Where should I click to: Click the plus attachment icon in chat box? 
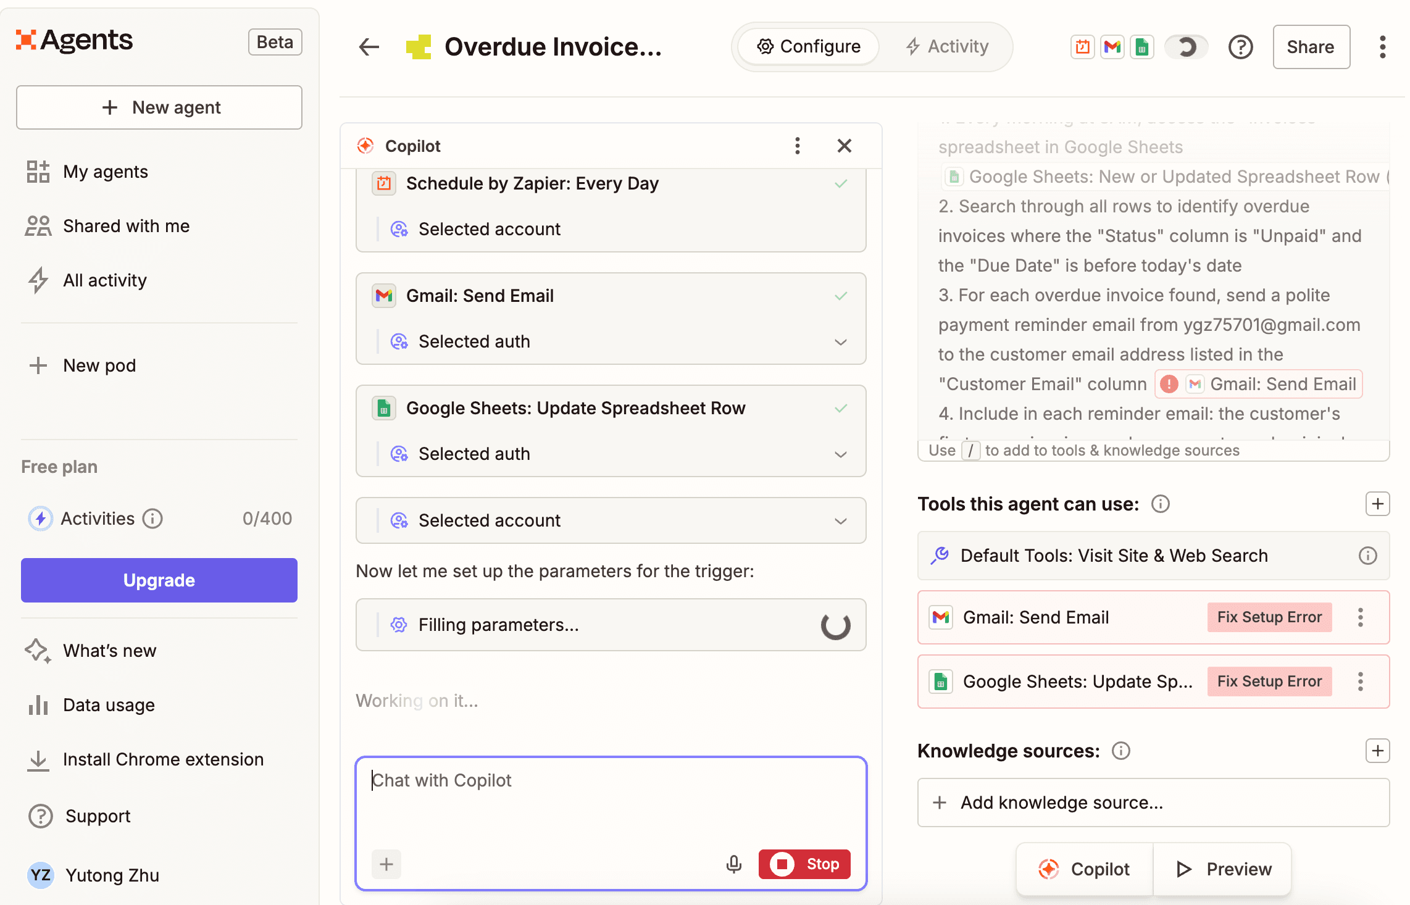click(386, 864)
